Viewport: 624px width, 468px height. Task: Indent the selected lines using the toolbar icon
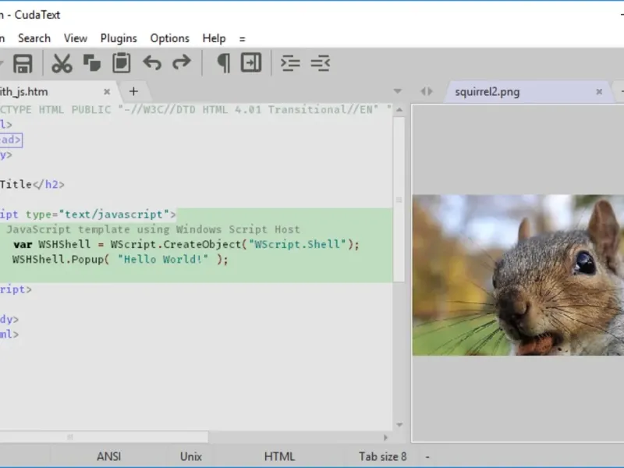(x=290, y=63)
